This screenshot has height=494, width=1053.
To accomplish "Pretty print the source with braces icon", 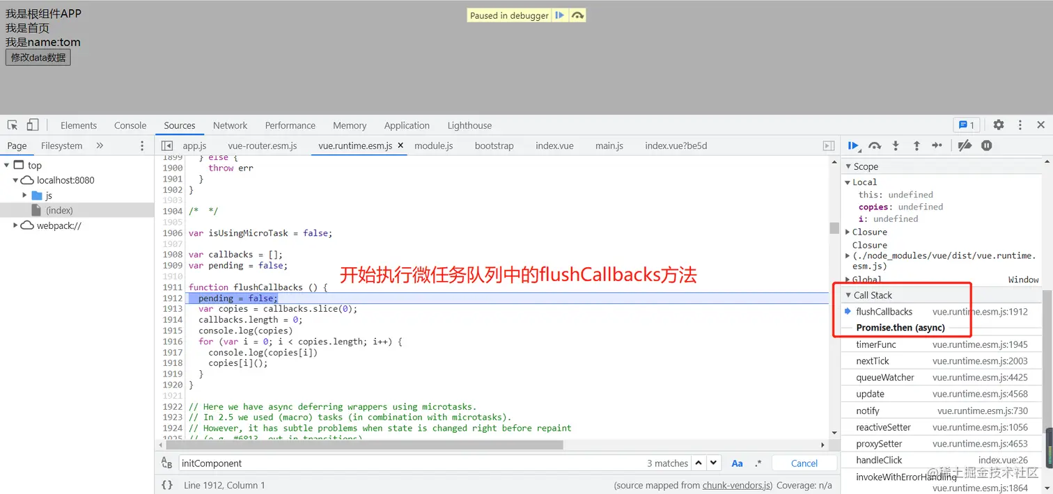I will point(167,485).
